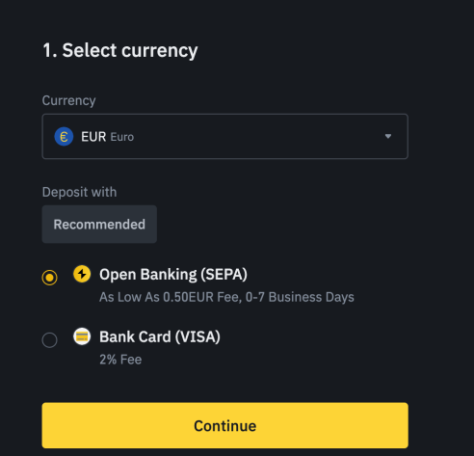
Task: Click the Select currency heading
Action: tap(120, 50)
